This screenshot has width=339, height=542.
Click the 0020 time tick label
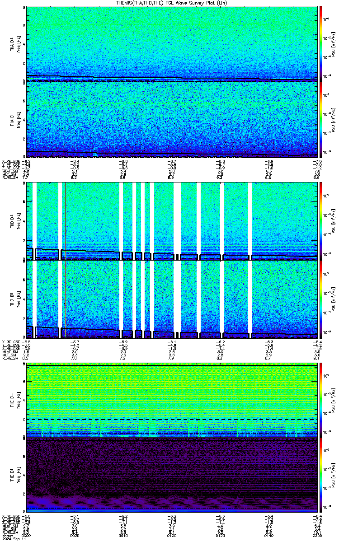[x=75, y=535]
